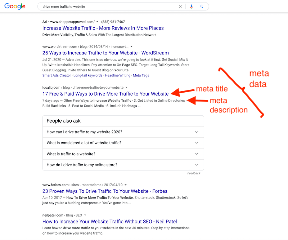Open "17 Free & Paid Ways" result title

click(x=105, y=94)
